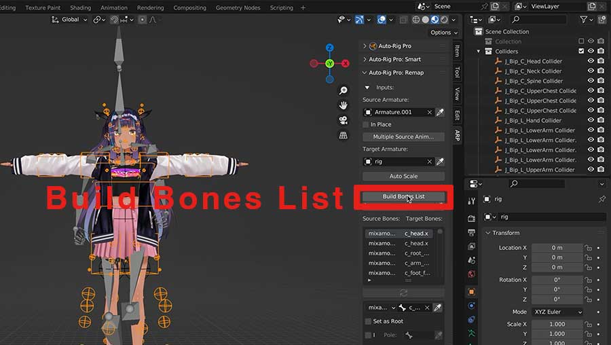Toggle X-ray mode icon
The image size is (611, 345).
pos(403,20)
